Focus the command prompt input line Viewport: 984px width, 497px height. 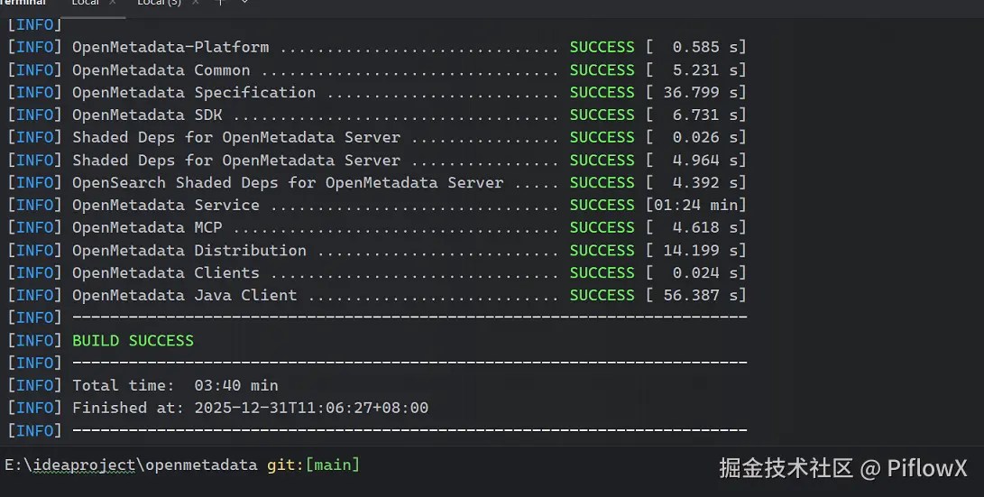[541, 465]
